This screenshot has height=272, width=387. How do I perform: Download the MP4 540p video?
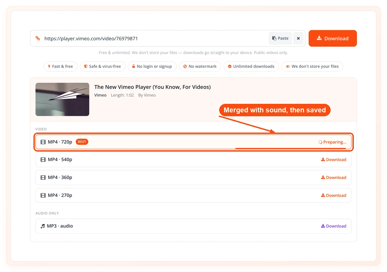[x=333, y=160]
